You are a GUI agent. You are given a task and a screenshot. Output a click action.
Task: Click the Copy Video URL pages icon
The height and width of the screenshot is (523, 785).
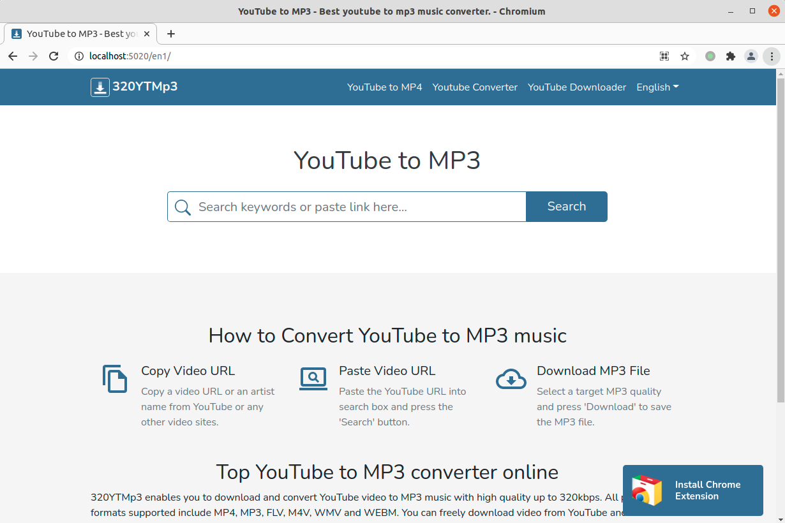tap(115, 378)
